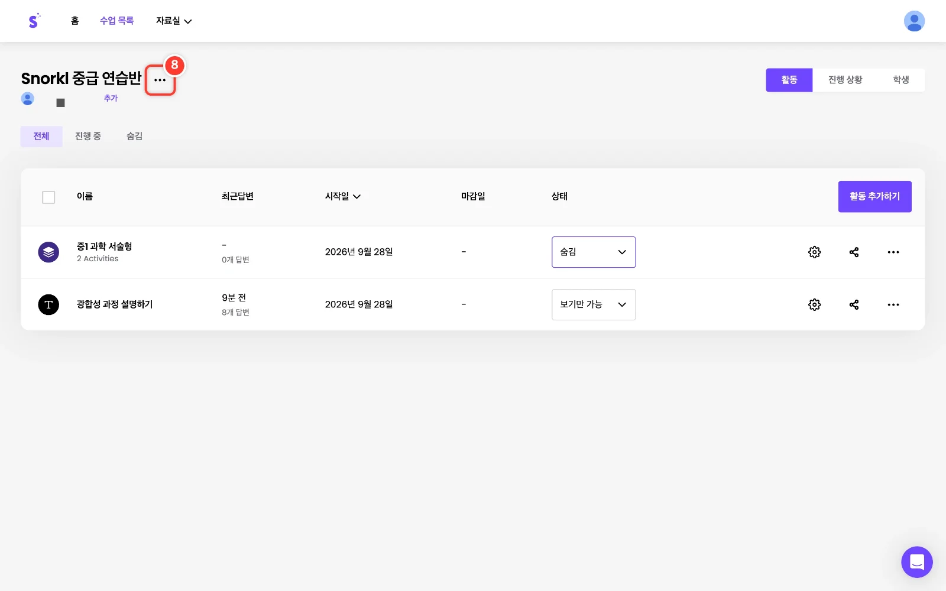This screenshot has height=591, width=946.
Task: Open more options for 광합성 과정 설명하기
Action: (x=893, y=304)
